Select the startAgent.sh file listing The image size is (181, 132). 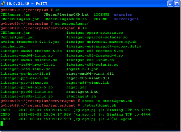click(81, 96)
